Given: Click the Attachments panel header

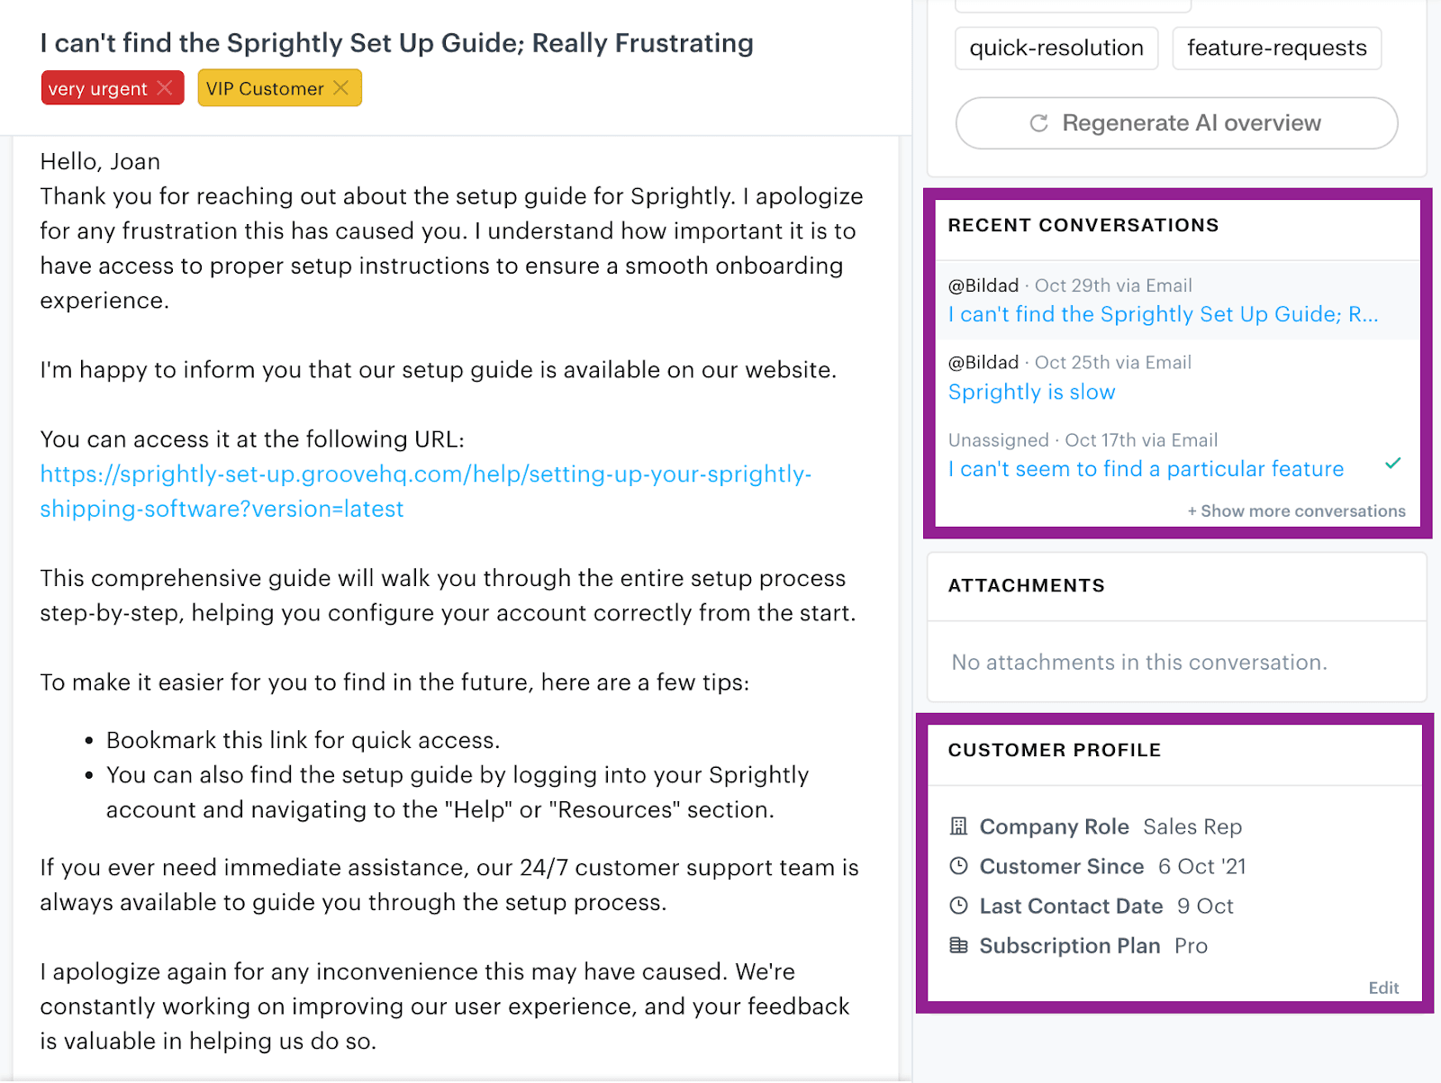Looking at the screenshot, I should point(1026,586).
